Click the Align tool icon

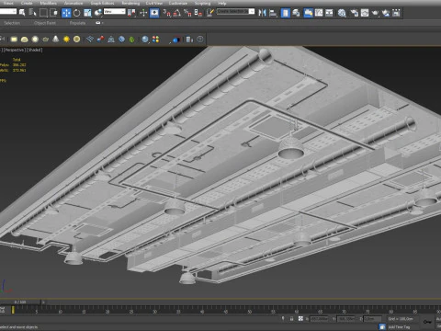(x=273, y=13)
